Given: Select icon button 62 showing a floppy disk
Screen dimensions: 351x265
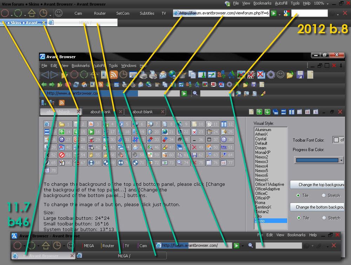Looking at the screenshot, I should click(198, 155).
